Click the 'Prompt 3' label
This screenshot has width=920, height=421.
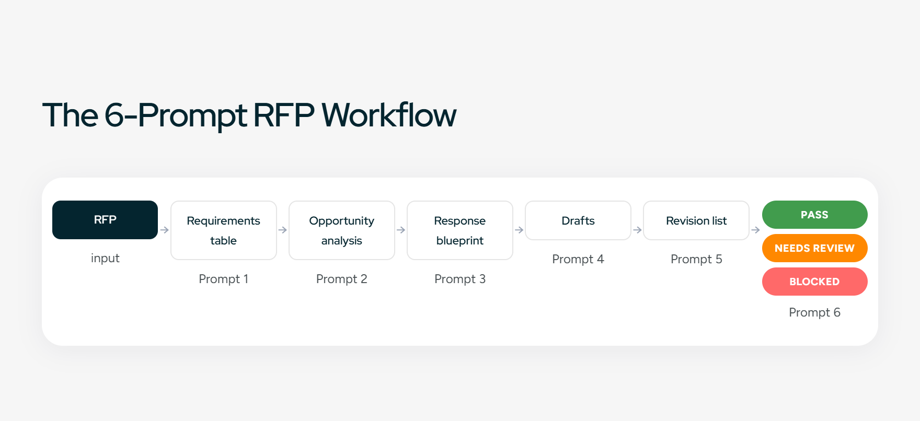(460, 279)
